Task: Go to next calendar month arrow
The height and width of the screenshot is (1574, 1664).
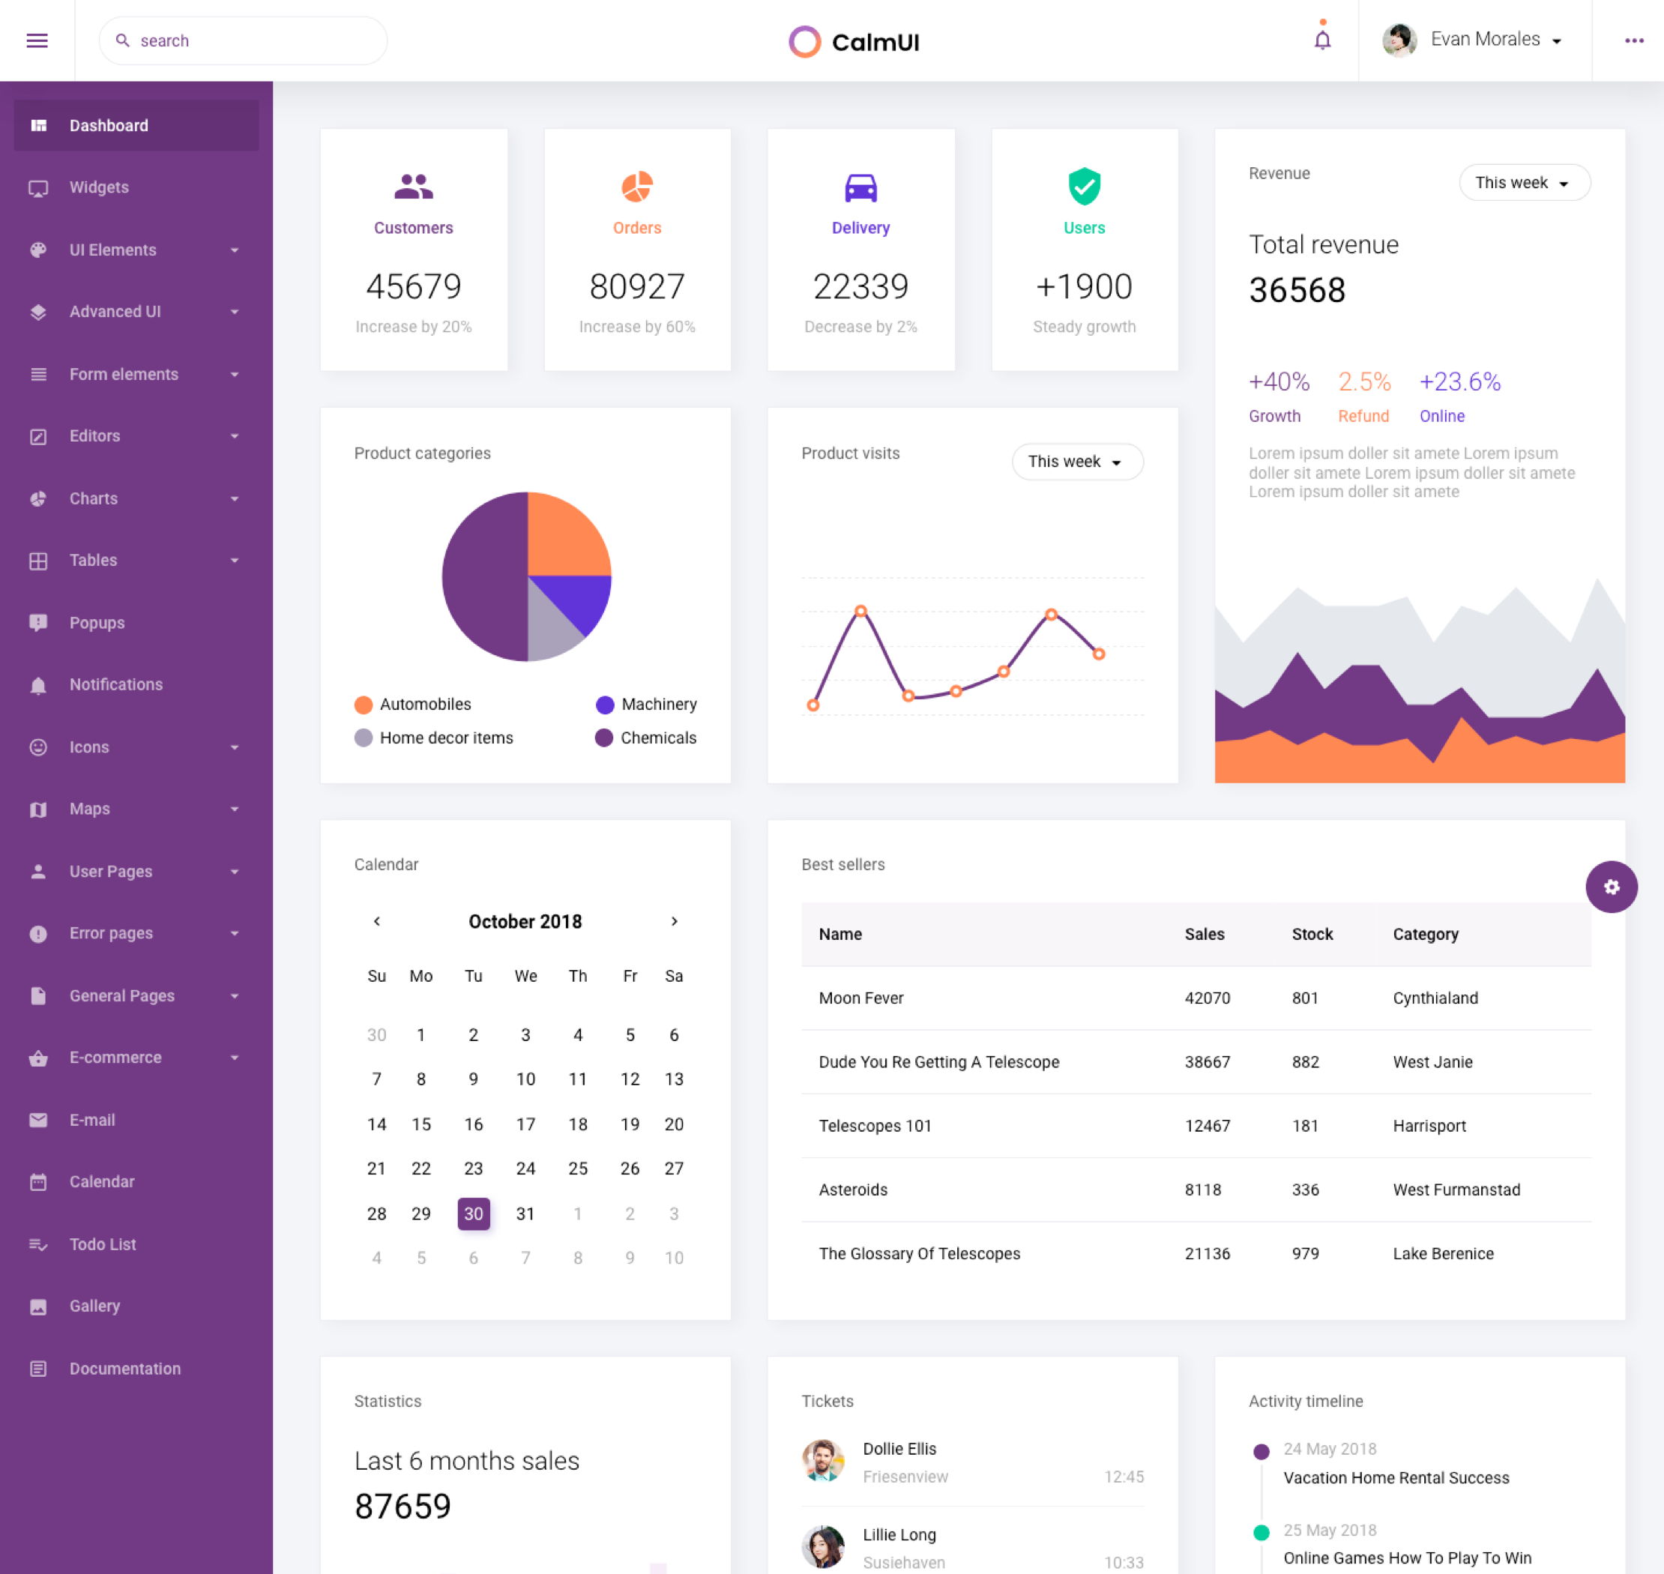Action: tap(674, 921)
